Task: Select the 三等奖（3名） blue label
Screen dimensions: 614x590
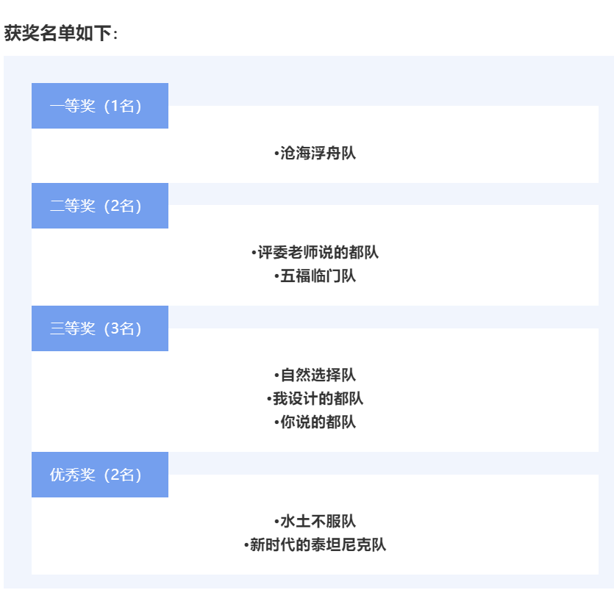Action: pyautogui.click(x=99, y=328)
